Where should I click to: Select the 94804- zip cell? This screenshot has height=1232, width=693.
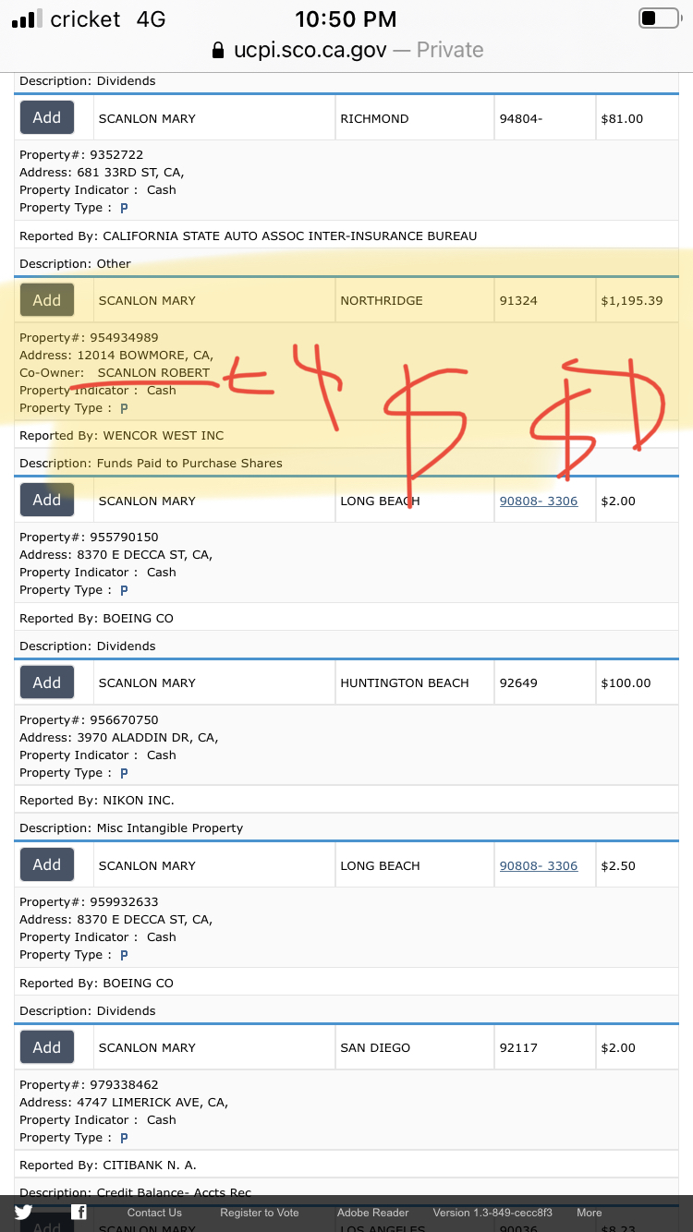[544, 118]
